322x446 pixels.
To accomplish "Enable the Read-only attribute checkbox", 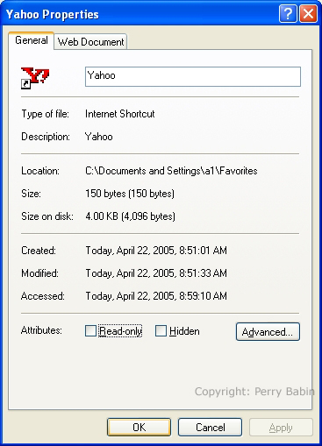I will pyautogui.click(x=90, y=331).
